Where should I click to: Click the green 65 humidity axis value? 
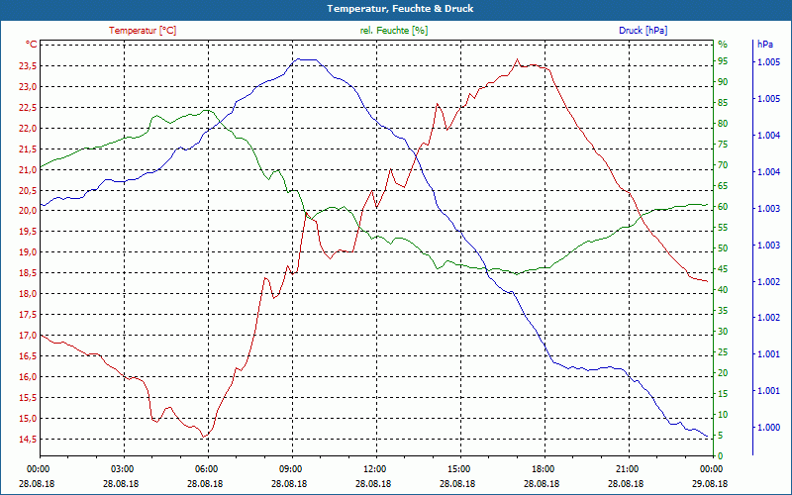coord(723,186)
